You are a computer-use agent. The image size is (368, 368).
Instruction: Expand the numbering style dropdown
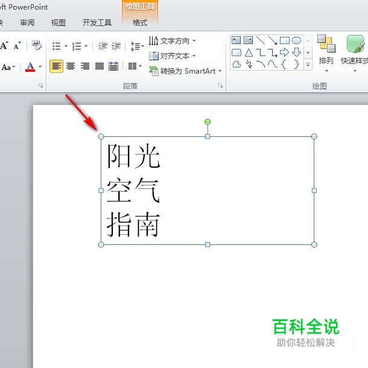tap(86, 46)
